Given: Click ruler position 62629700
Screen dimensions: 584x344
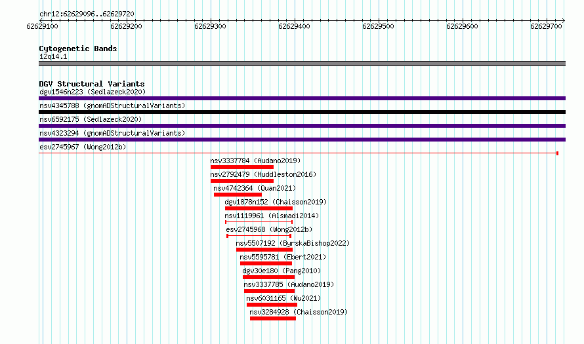Looking at the screenshot, I should pyautogui.click(x=547, y=26).
